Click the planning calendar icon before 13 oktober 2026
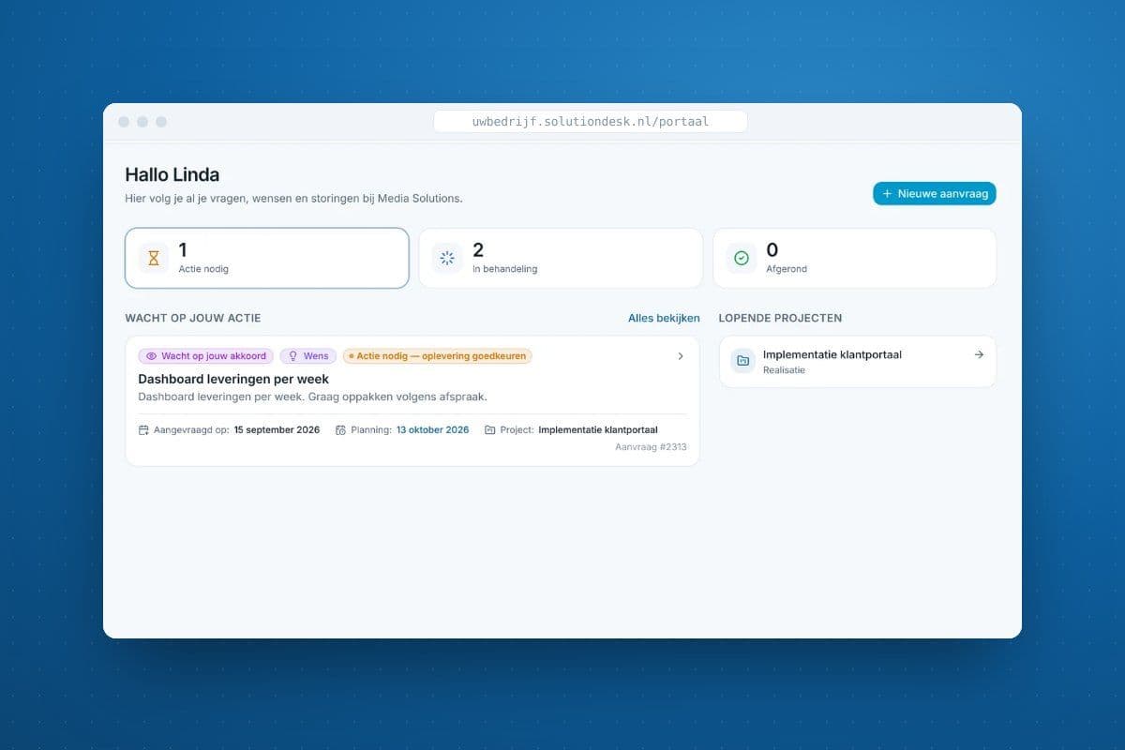1125x750 pixels. tap(340, 430)
